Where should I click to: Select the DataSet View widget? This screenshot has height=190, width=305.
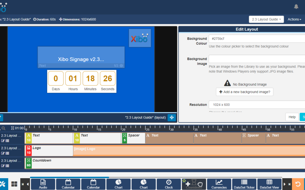(269, 184)
